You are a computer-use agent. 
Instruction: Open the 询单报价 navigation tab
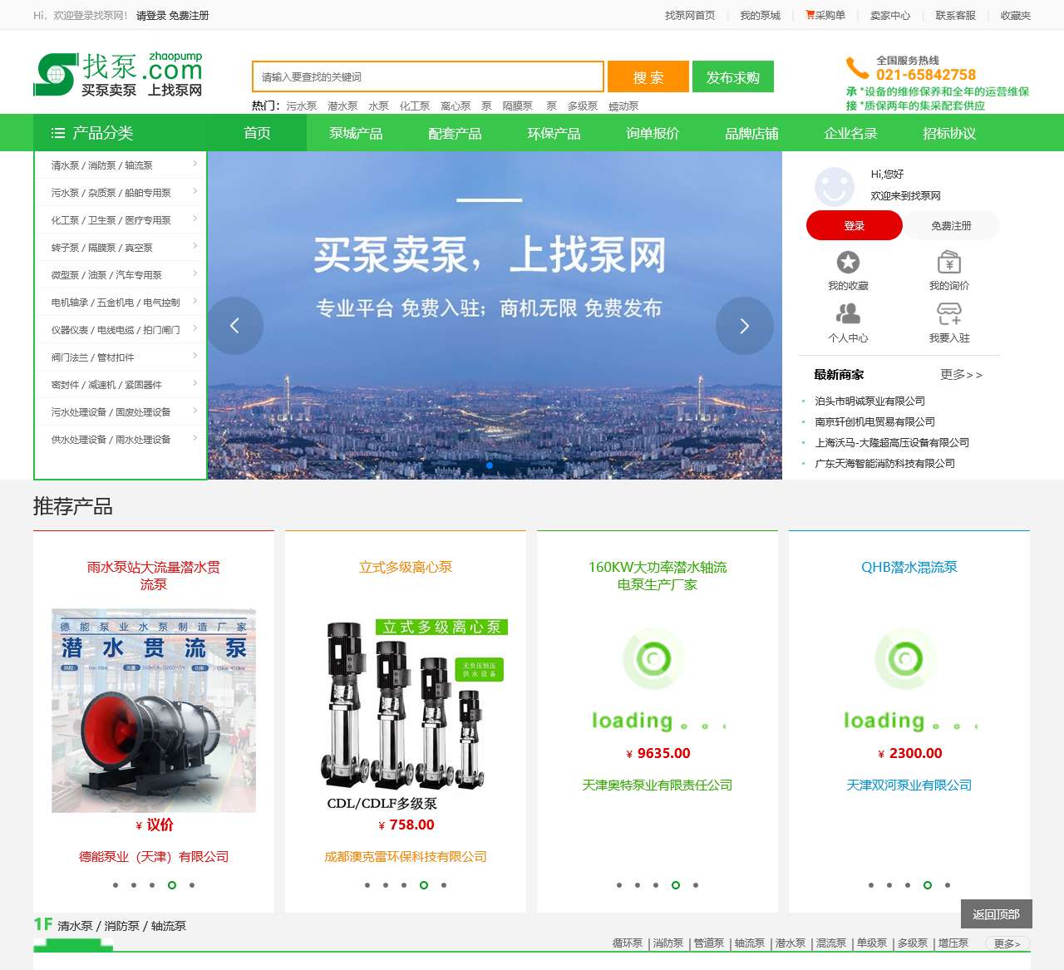point(653,133)
